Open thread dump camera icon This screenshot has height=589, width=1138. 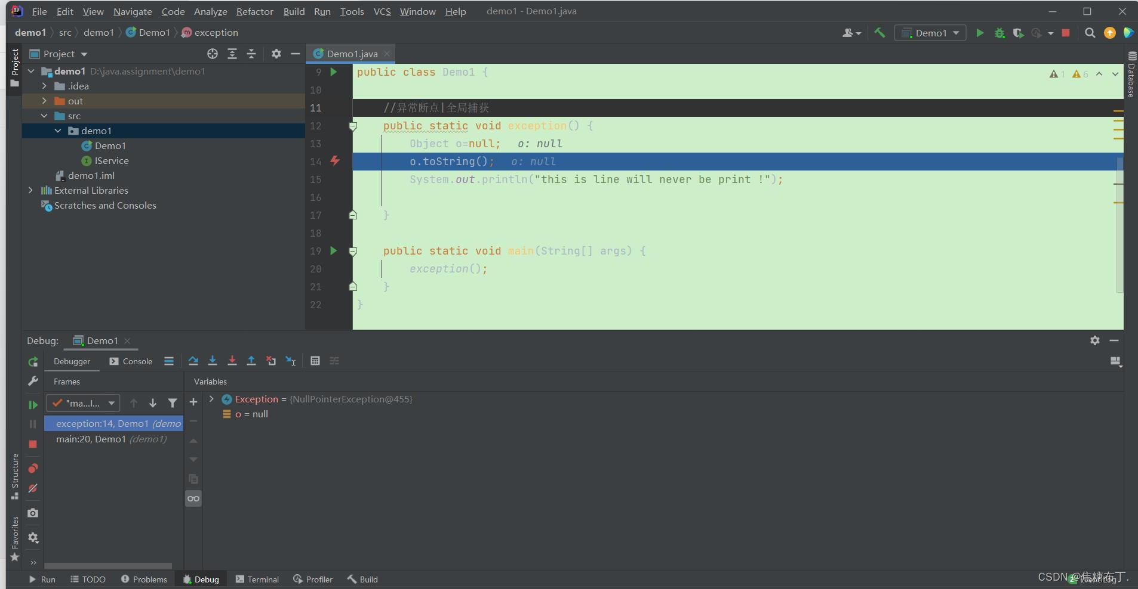tap(33, 513)
